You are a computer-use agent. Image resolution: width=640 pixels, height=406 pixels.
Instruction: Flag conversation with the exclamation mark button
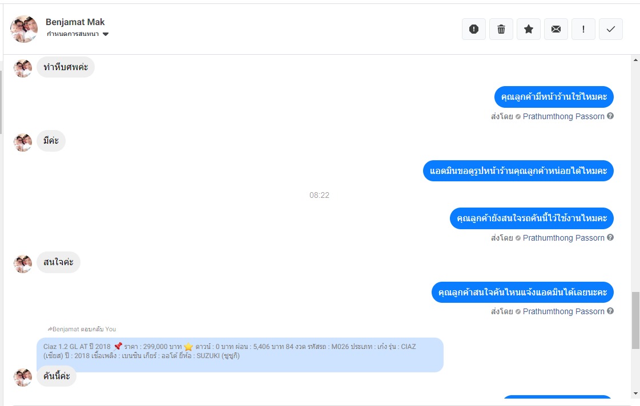(x=583, y=29)
